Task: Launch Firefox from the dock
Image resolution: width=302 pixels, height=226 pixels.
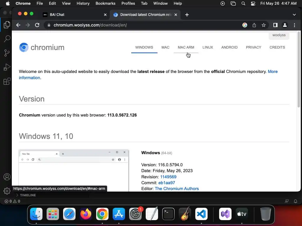Action: click(x=86, y=214)
